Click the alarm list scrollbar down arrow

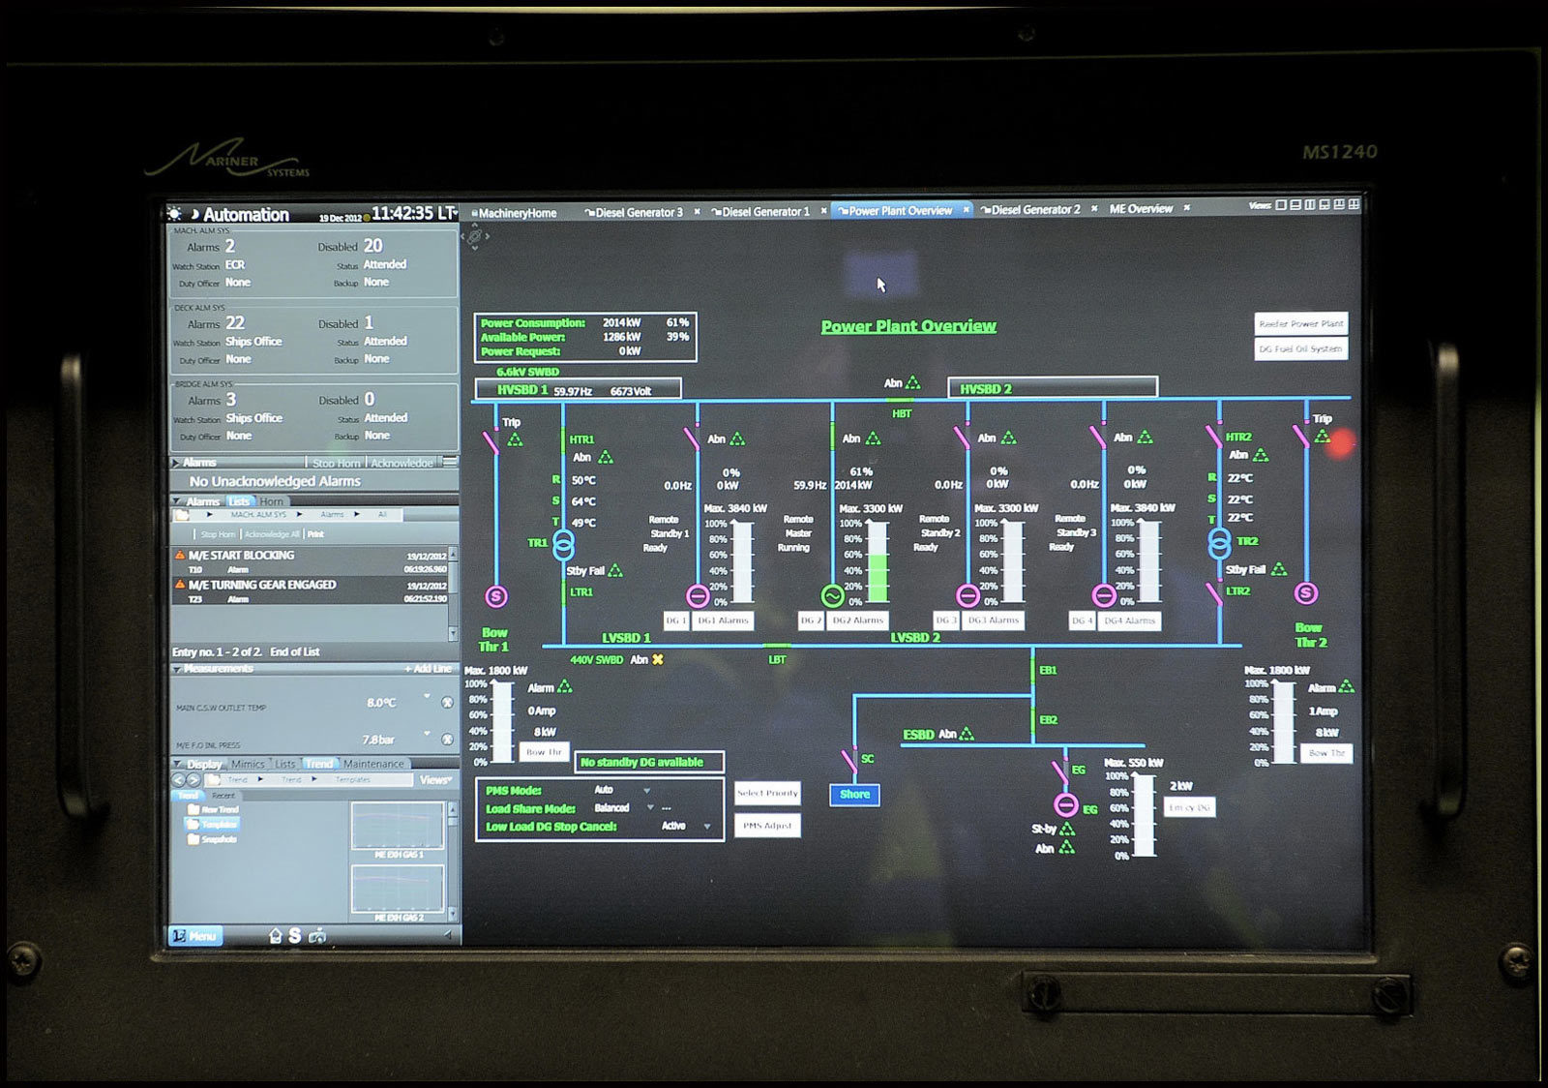point(453,633)
